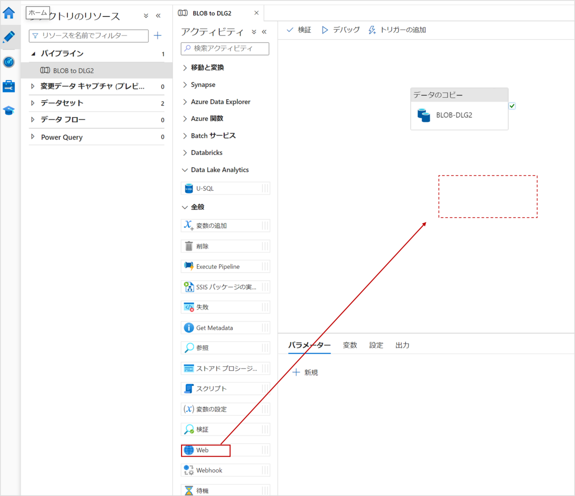Switch to the 設定 tab
This screenshot has height=496, width=575.
point(376,345)
